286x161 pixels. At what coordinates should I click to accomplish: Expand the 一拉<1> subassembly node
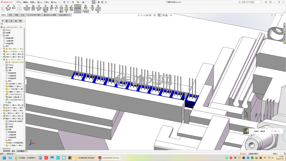pos(1,54)
